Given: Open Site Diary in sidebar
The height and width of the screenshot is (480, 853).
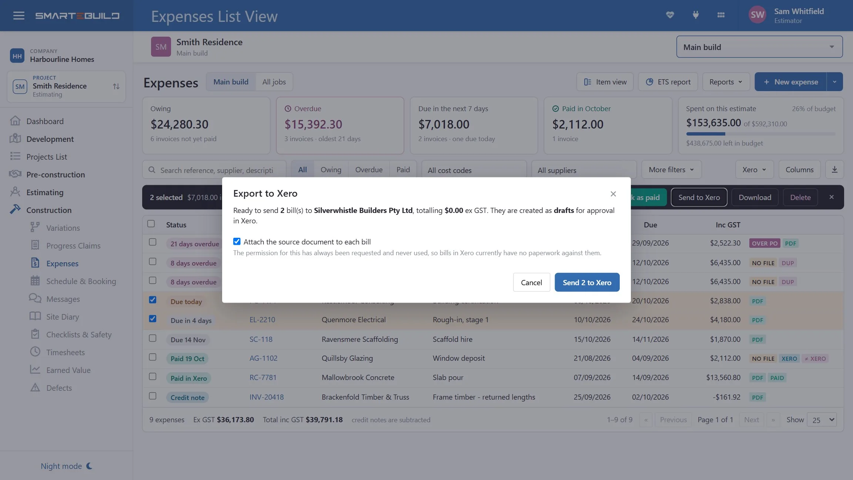Looking at the screenshot, I should pyautogui.click(x=63, y=317).
